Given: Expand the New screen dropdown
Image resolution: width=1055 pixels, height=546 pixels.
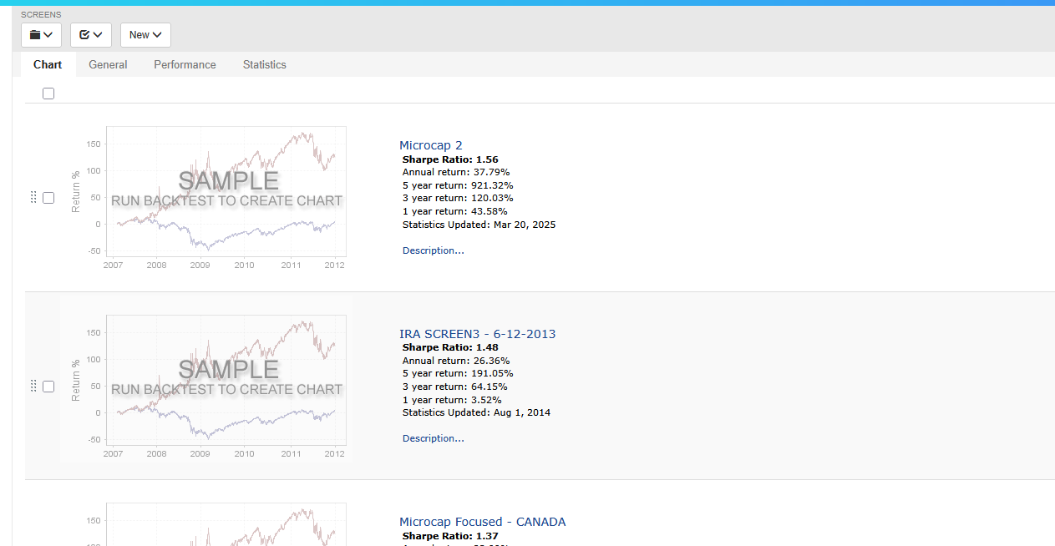Looking at the screenshot, I should click(x=145, y=35).
